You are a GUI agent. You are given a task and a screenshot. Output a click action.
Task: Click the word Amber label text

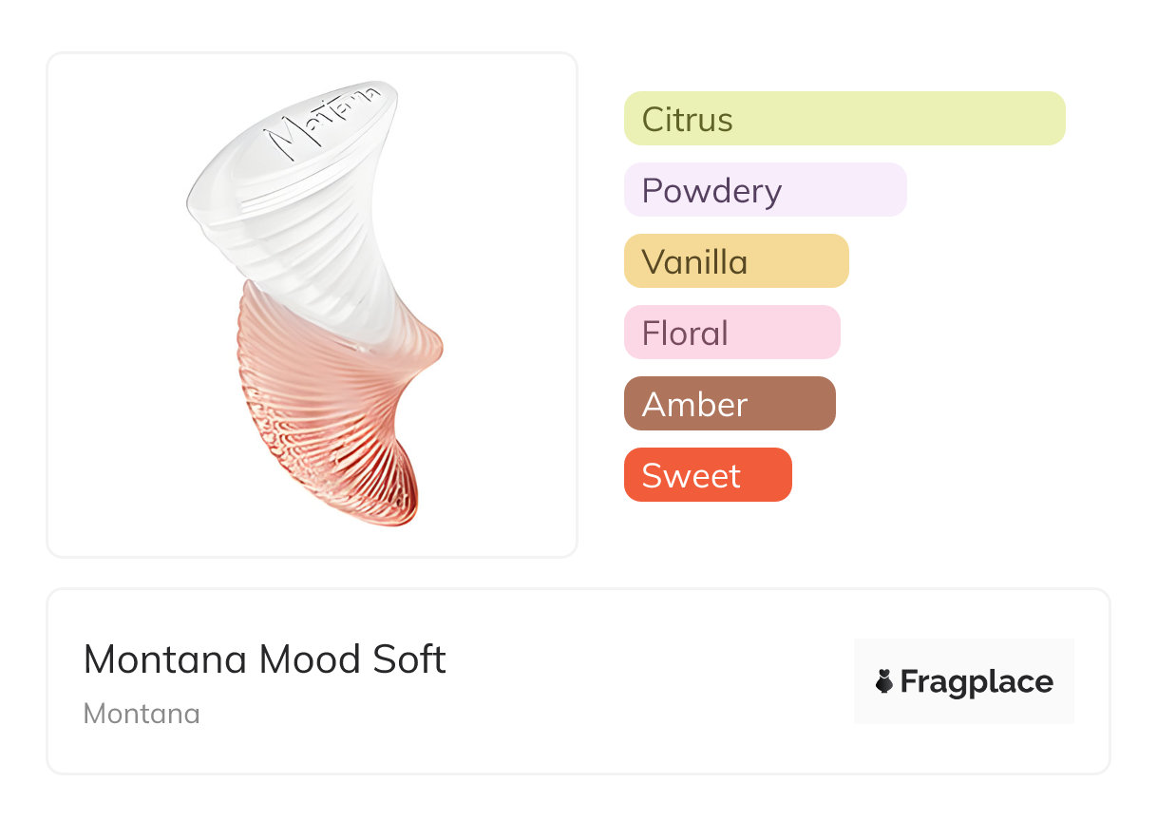click(x=694, y=405)
